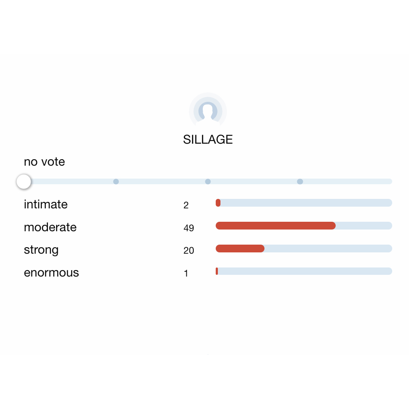Click the intimate vote count 2

coord(186,205)
